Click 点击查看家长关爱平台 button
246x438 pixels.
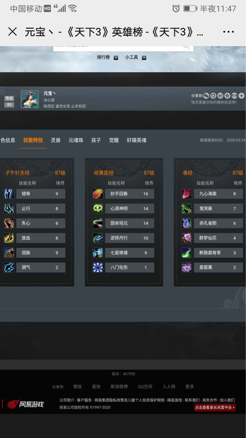click(215, 407)
